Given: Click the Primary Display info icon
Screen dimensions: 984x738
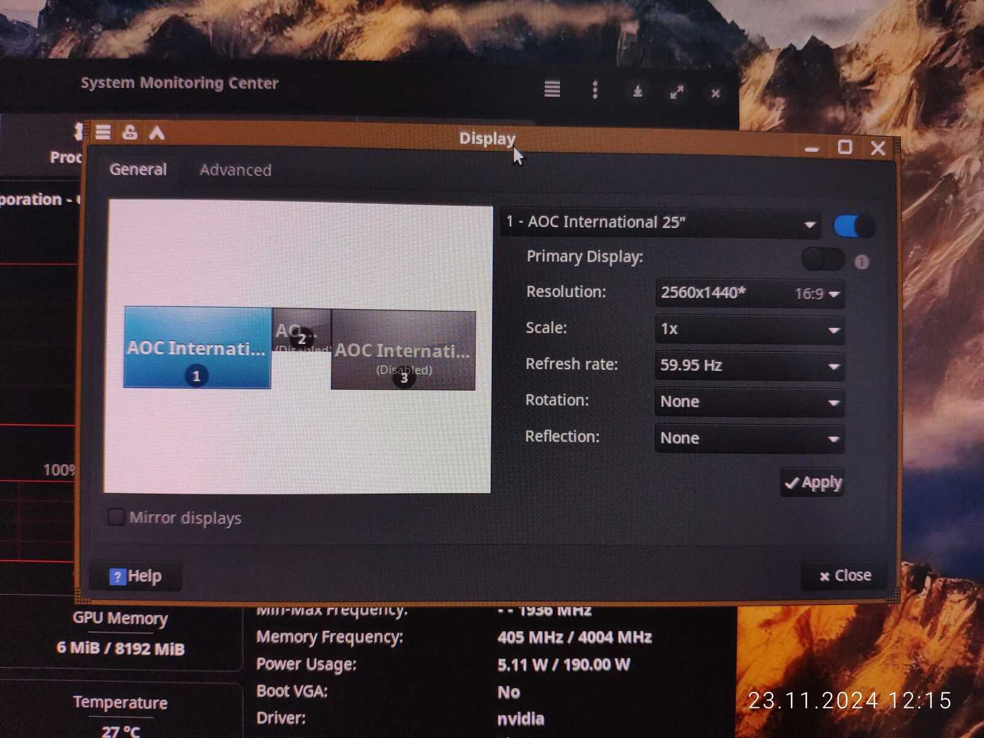Looking at the screenshot, I should pos(862,262).
